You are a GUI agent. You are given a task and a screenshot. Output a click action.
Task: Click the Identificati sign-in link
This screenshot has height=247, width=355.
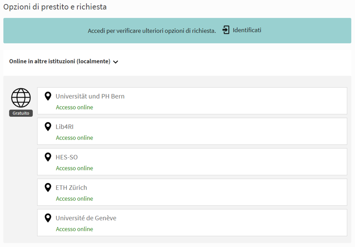pyautogui.click(x=247, y=30)
